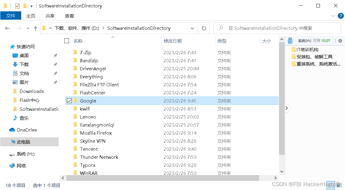Screen dimensions: 345x190
Task: Sort by the 名称 column header
Action: [x=78, y=41]
